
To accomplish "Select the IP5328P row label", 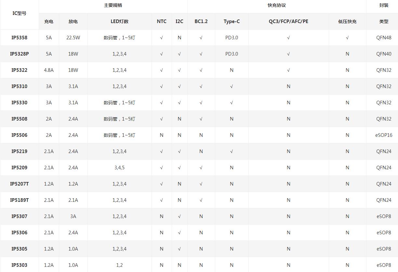I will 20,54.
